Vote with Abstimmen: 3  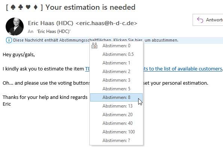(116, 80)
